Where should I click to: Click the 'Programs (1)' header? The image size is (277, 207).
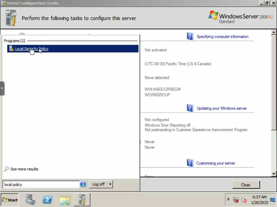(x=15, y=41)
